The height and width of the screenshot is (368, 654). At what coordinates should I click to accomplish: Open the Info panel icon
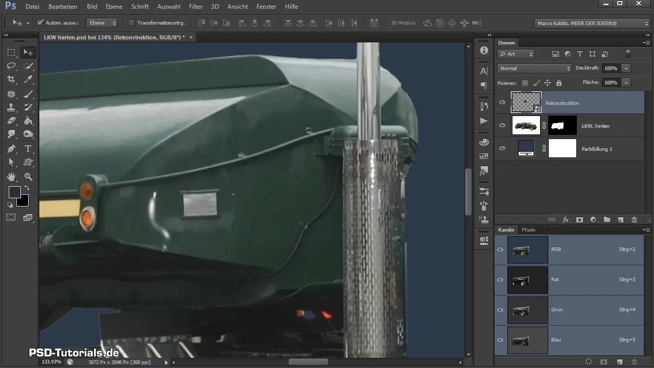pyautogui.click(x=484, y=51)
